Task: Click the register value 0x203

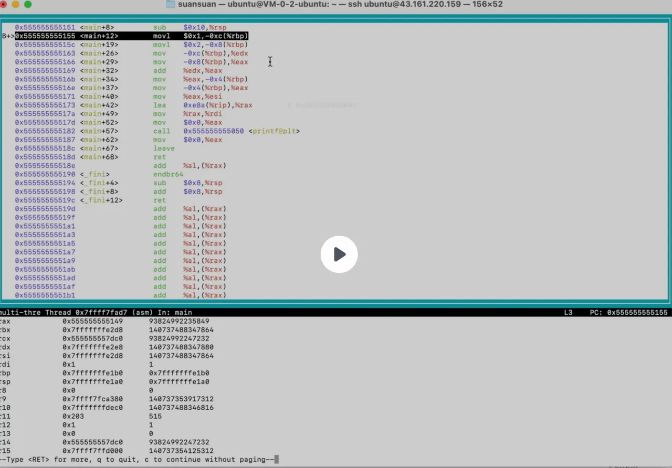Action: coord(73,416)
